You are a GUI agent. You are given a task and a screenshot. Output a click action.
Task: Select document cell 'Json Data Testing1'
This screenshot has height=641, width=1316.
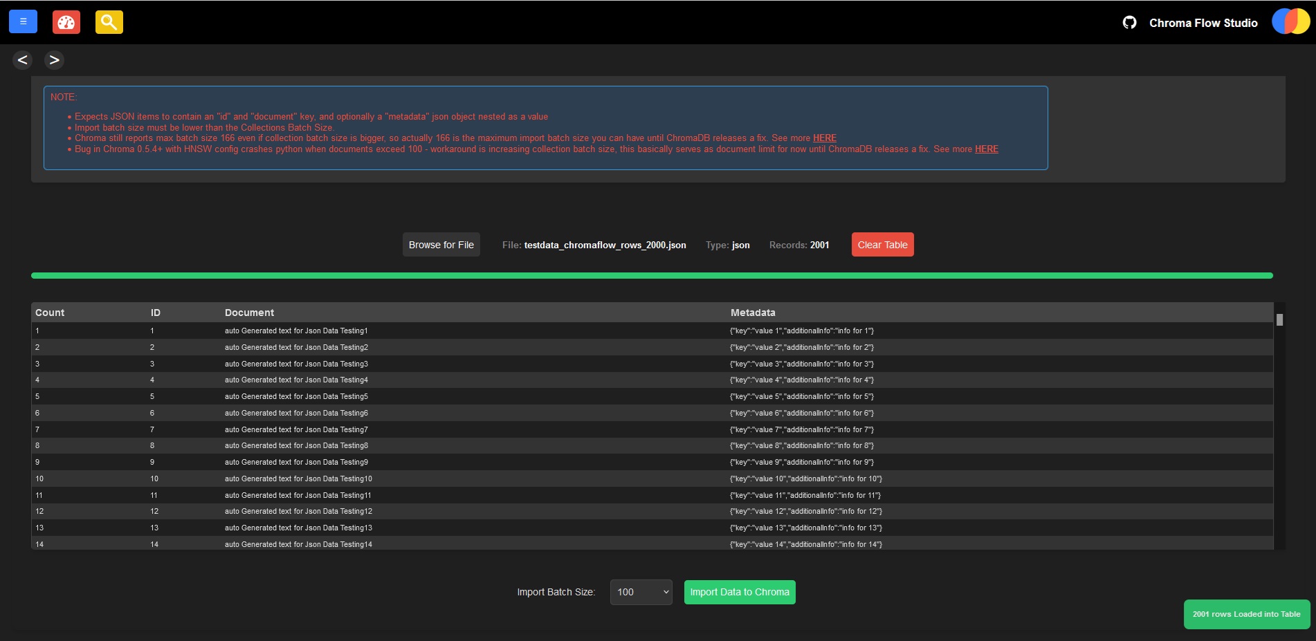point(296,331)
